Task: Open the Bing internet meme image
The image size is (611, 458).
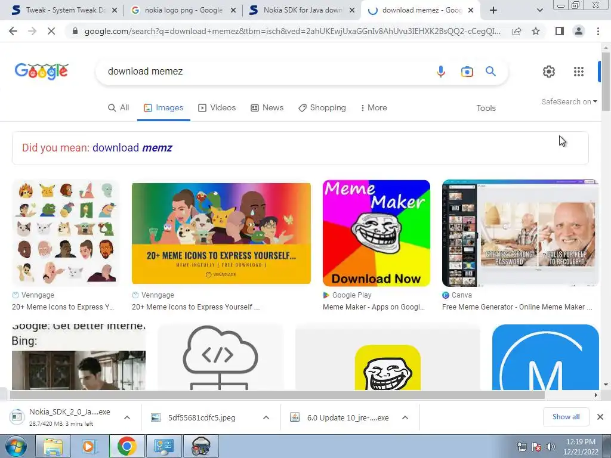Action: coord(78,357)
